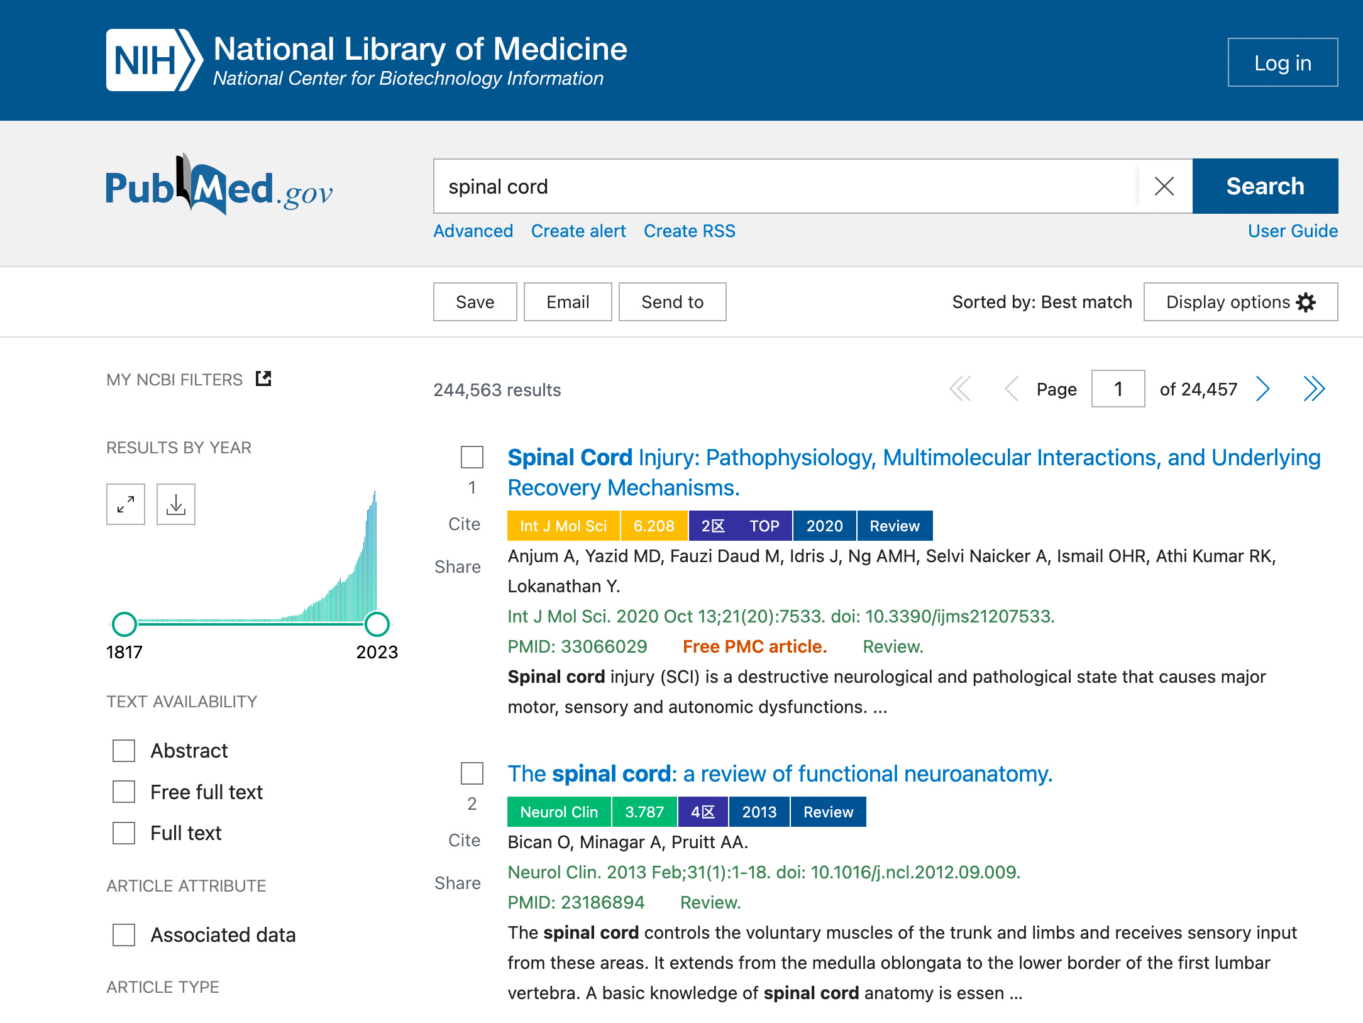Clear the search box with the X icon

click(1165, 186)
